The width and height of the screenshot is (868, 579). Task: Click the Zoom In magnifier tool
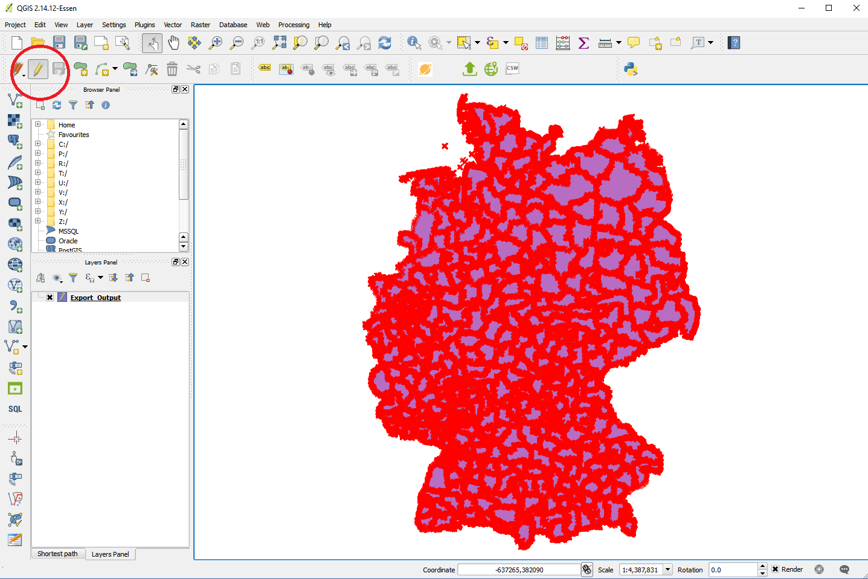pos(216,43)
